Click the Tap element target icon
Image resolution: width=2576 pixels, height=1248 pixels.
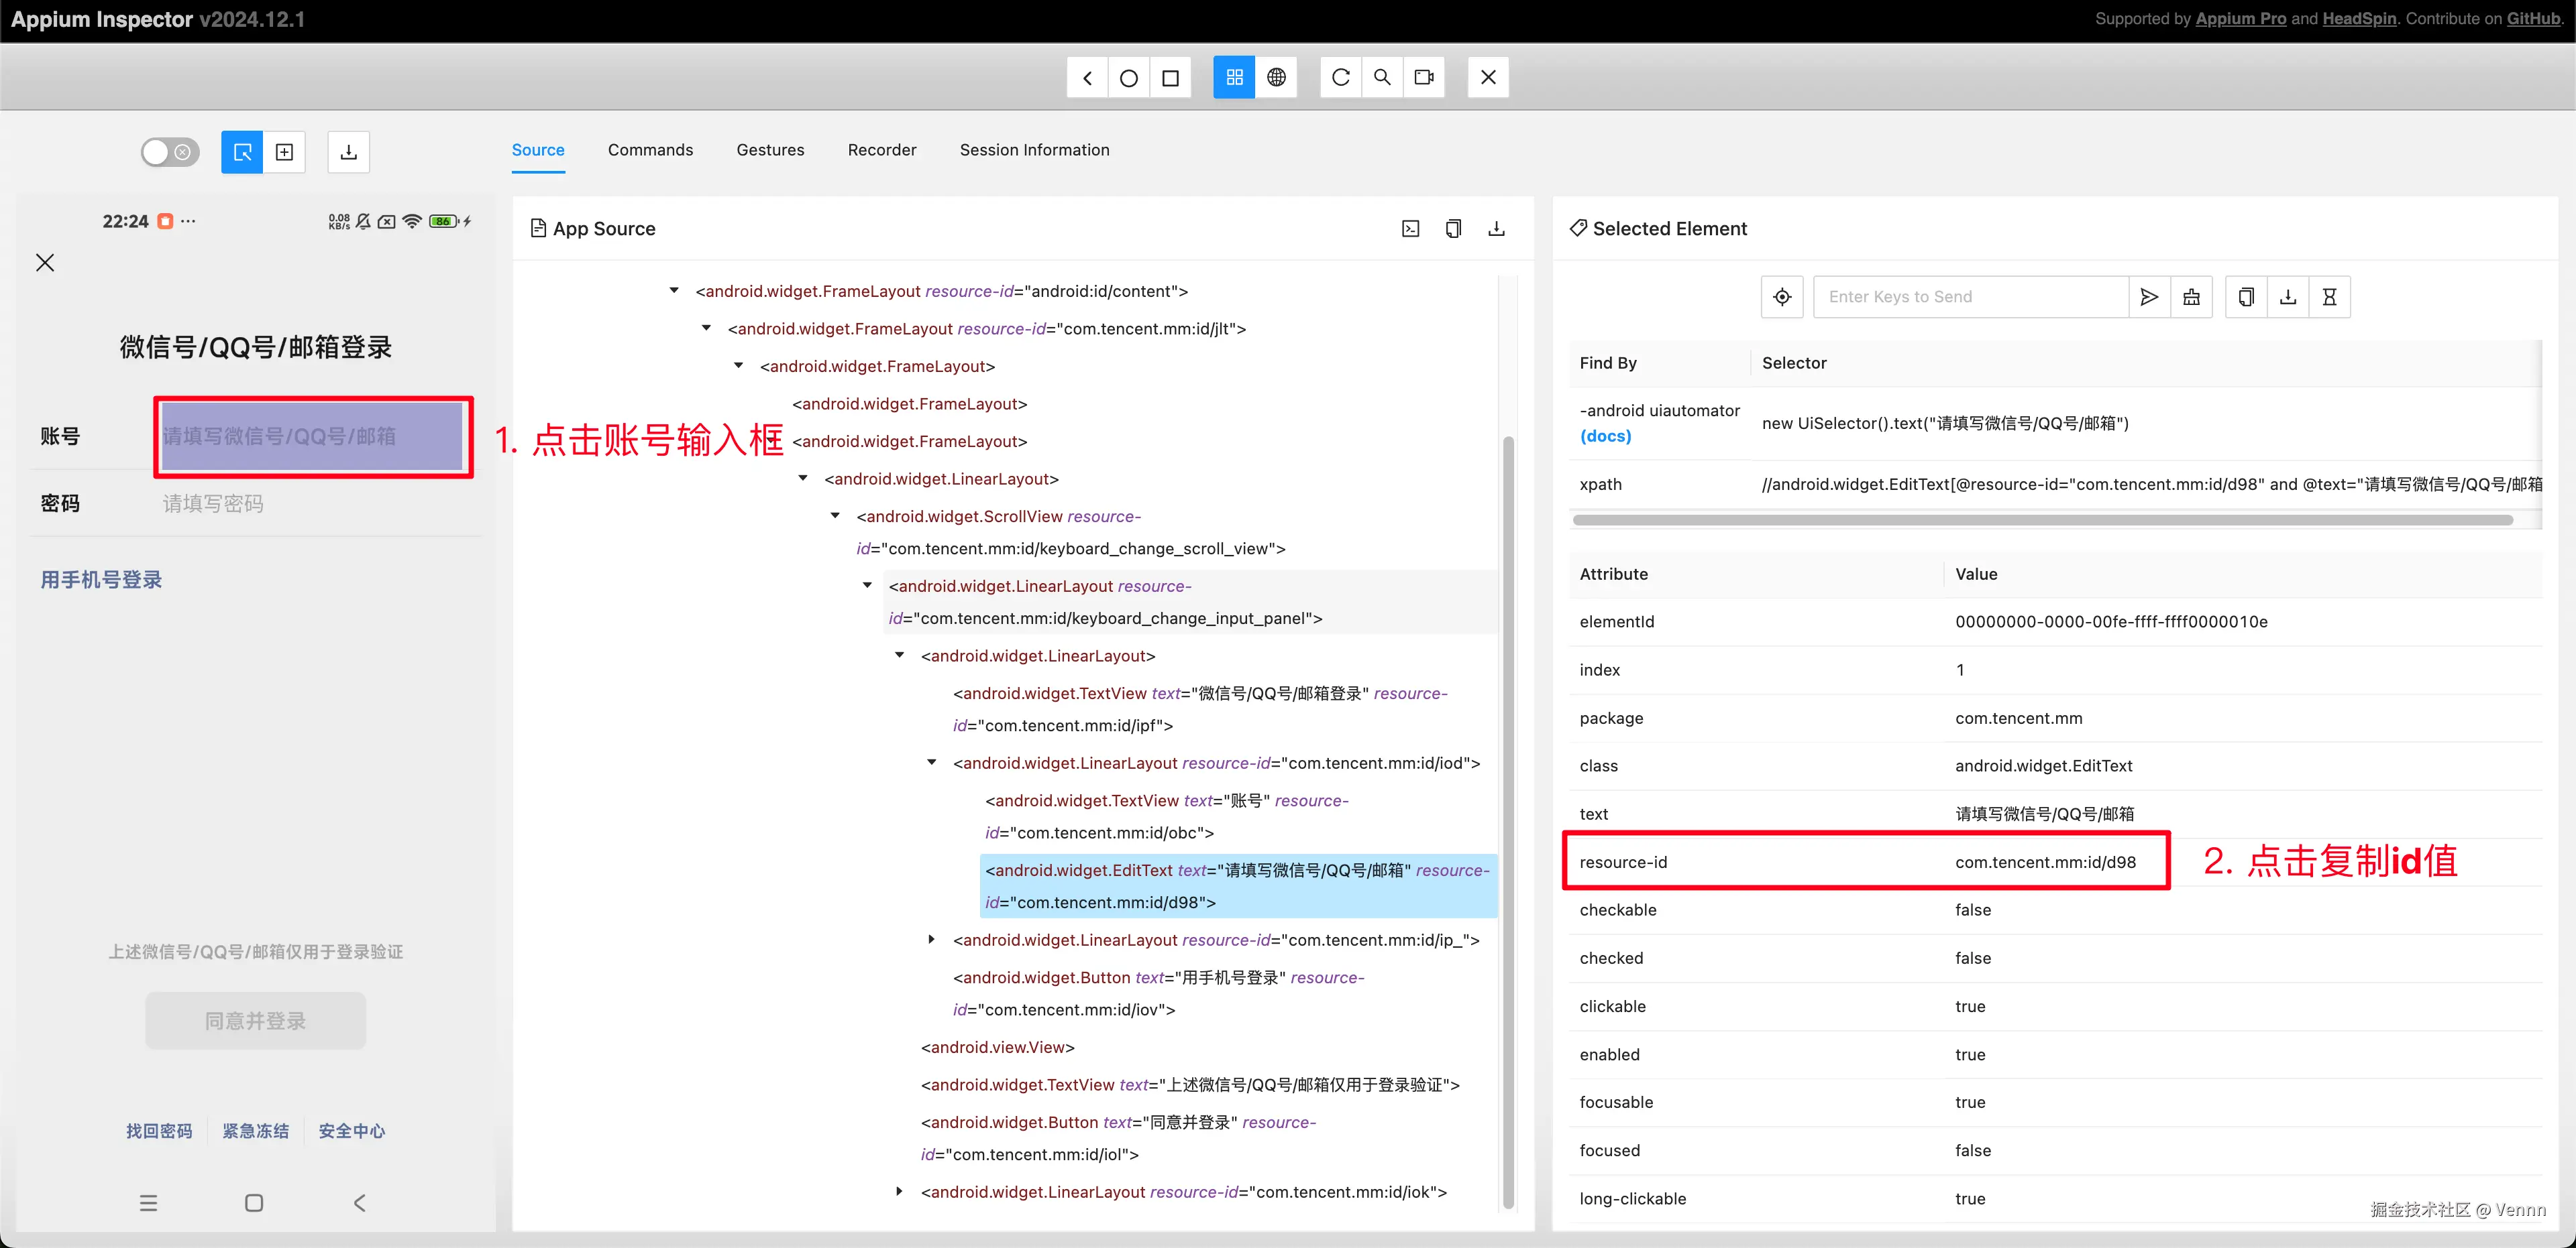click(1782, 297)
